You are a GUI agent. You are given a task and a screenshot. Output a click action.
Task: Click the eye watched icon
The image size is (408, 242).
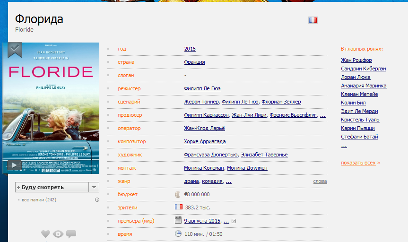tap(58, 234)
